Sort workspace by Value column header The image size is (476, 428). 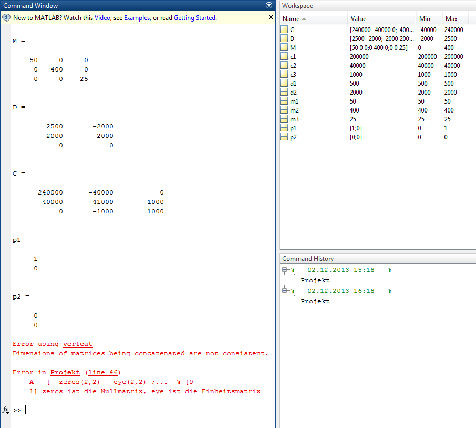click(x=358, y=19)
